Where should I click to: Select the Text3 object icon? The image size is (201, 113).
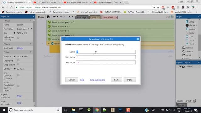click(187, 44)
